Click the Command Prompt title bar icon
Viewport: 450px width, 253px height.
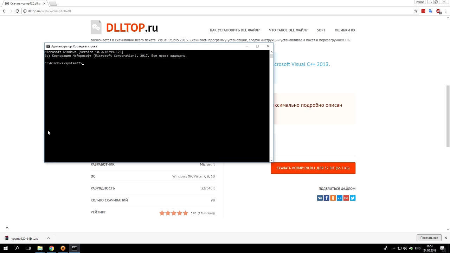pos(48,46)
